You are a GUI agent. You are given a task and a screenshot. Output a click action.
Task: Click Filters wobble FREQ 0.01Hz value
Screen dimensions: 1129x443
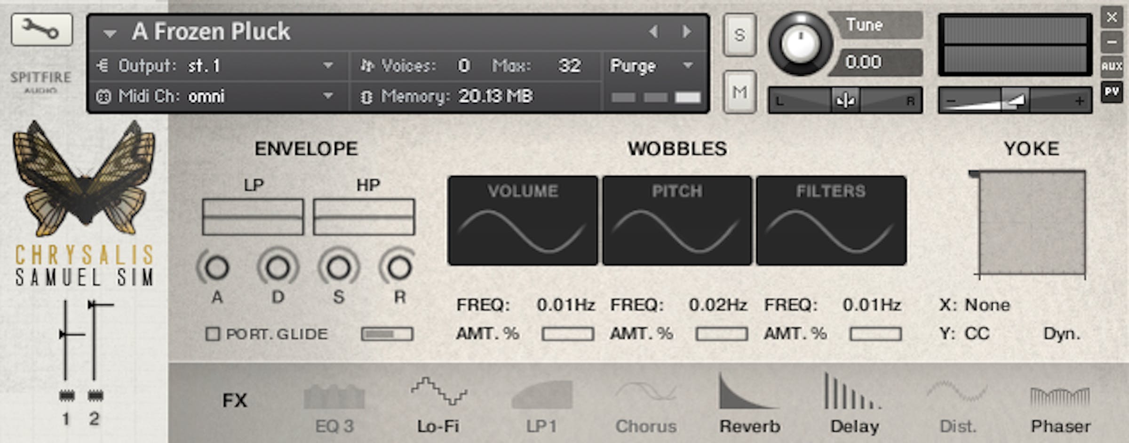(872, 305)
